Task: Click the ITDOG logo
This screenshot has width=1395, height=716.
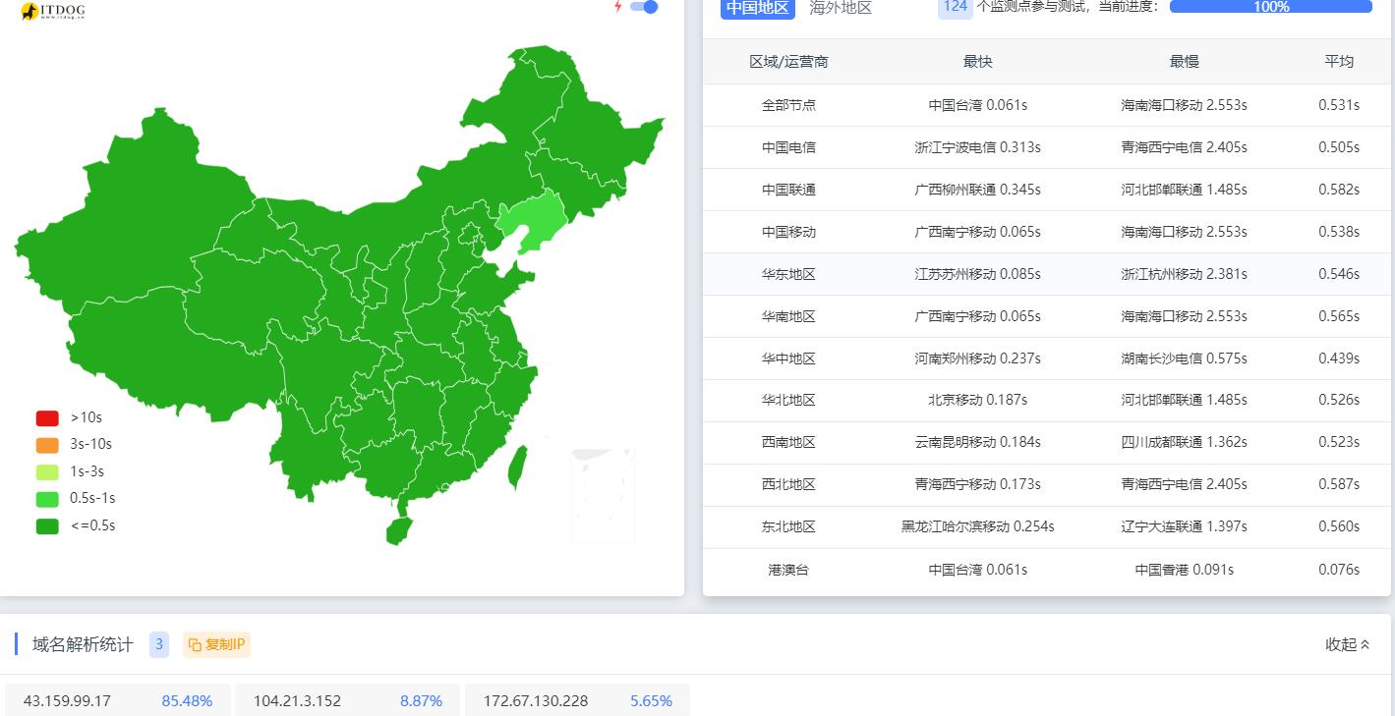Action: point(53,11)
